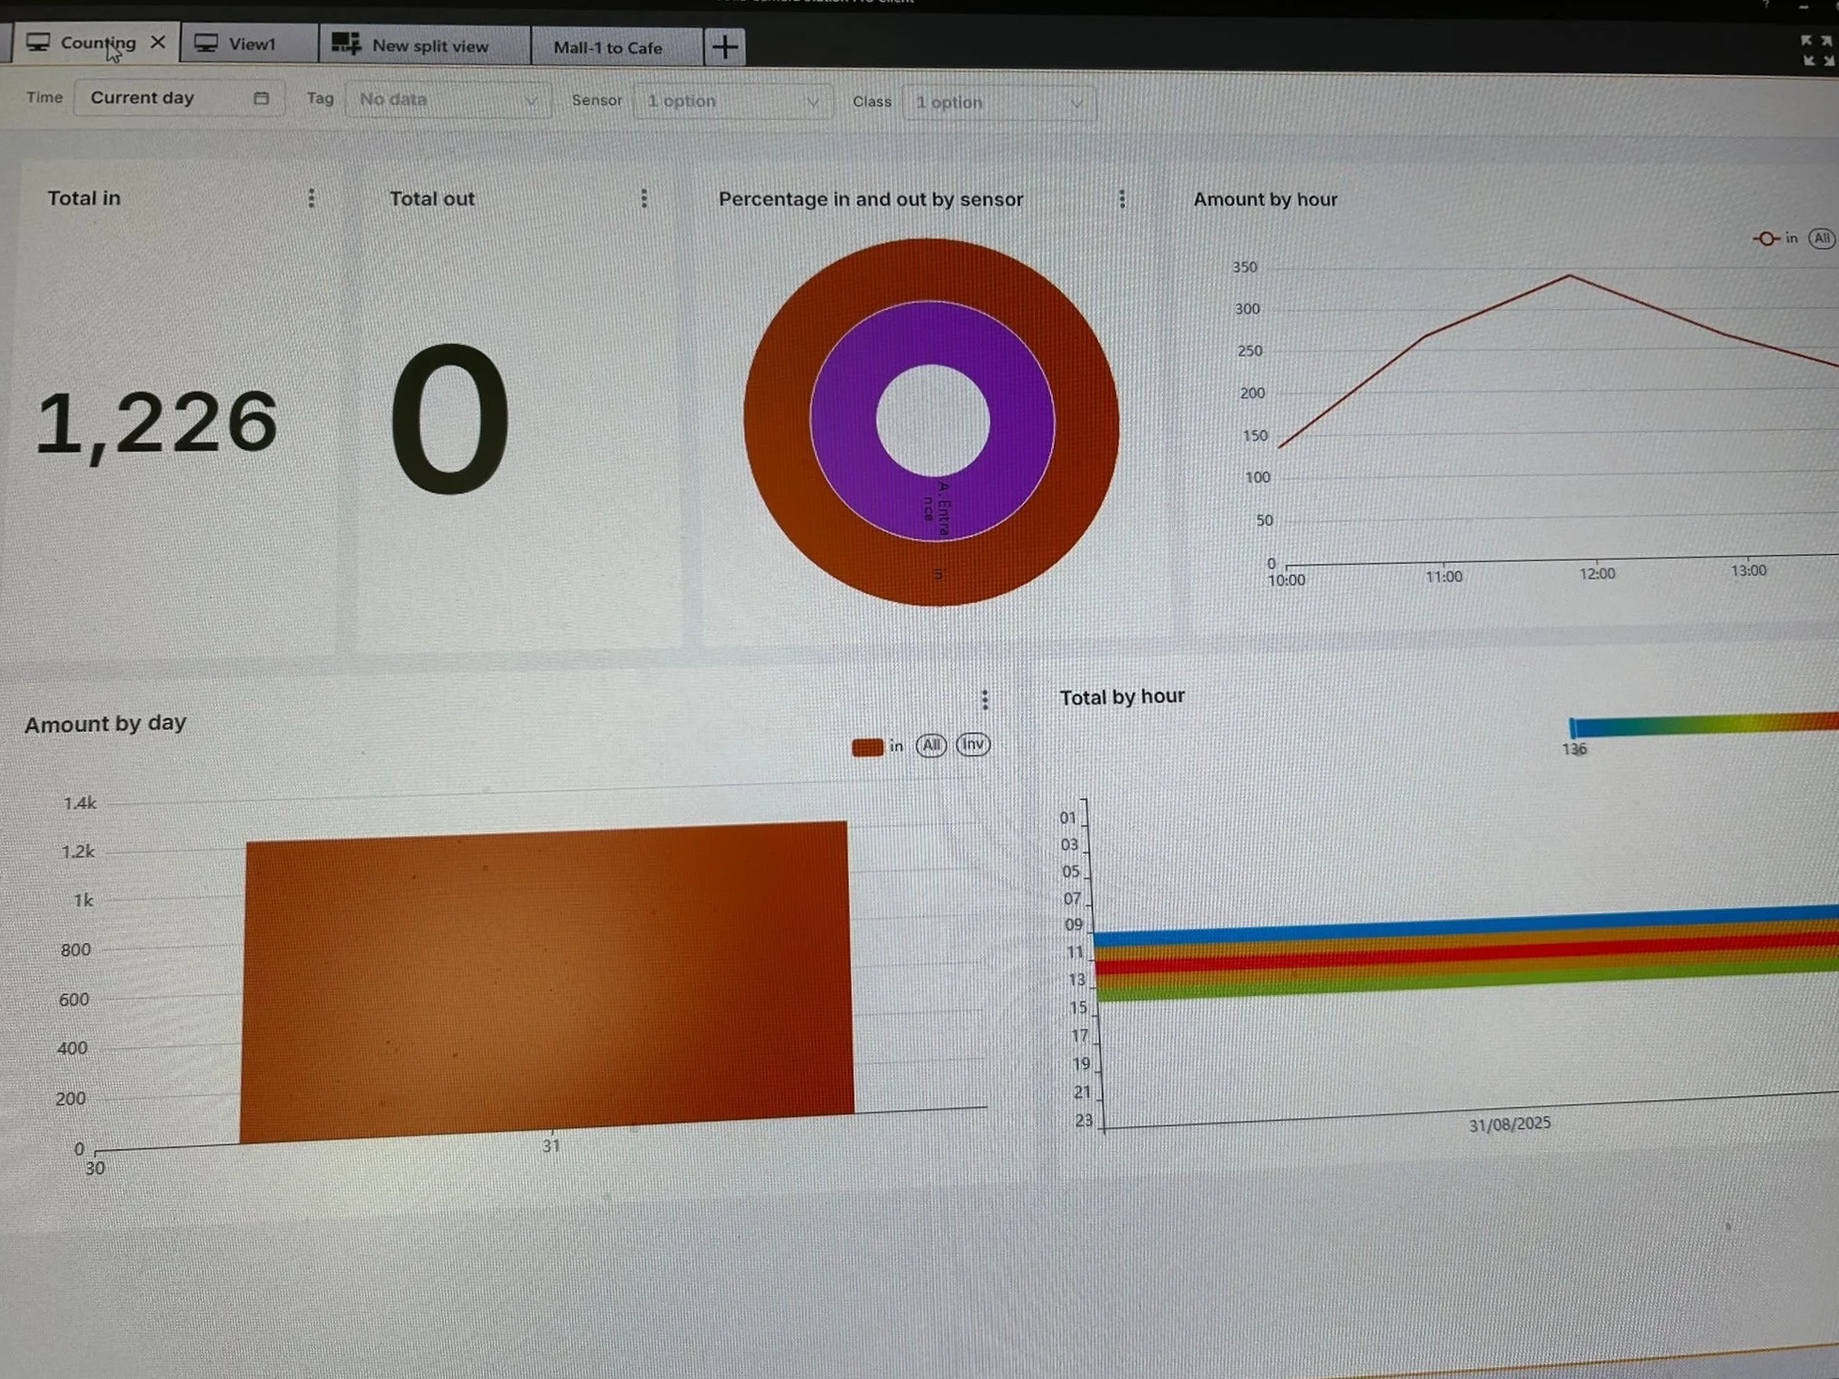Click the New split view tab icon

[x=346, y=44]
